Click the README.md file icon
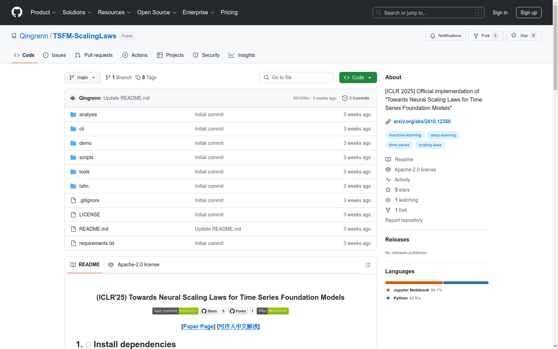This screenshot has width=558, height=349. [73, 229]
